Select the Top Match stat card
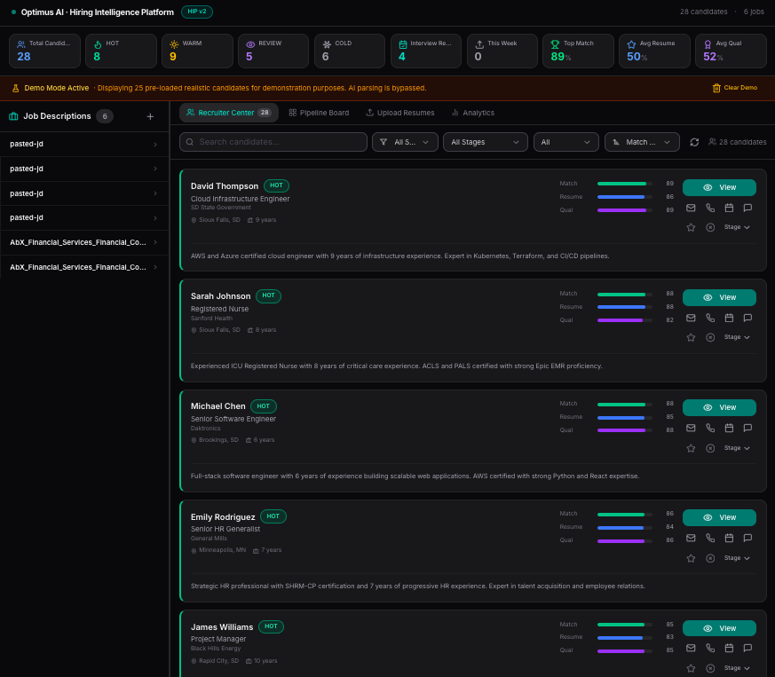The width and height of the screenshot is (775, 677). [x=578, y=51]
